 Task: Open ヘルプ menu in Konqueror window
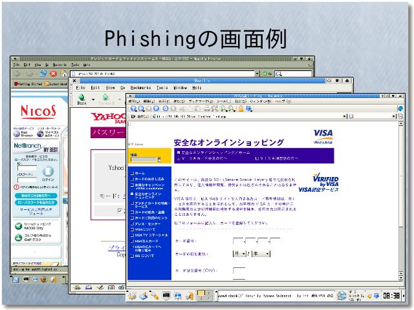(283, 101)
